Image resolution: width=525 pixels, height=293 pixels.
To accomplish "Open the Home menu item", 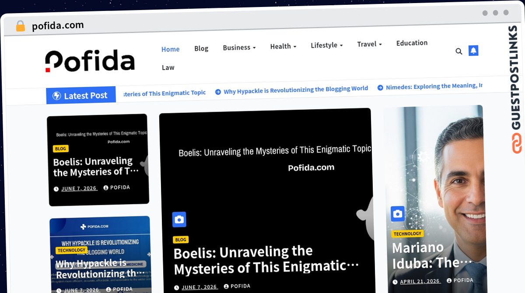I will coord(170,49).
